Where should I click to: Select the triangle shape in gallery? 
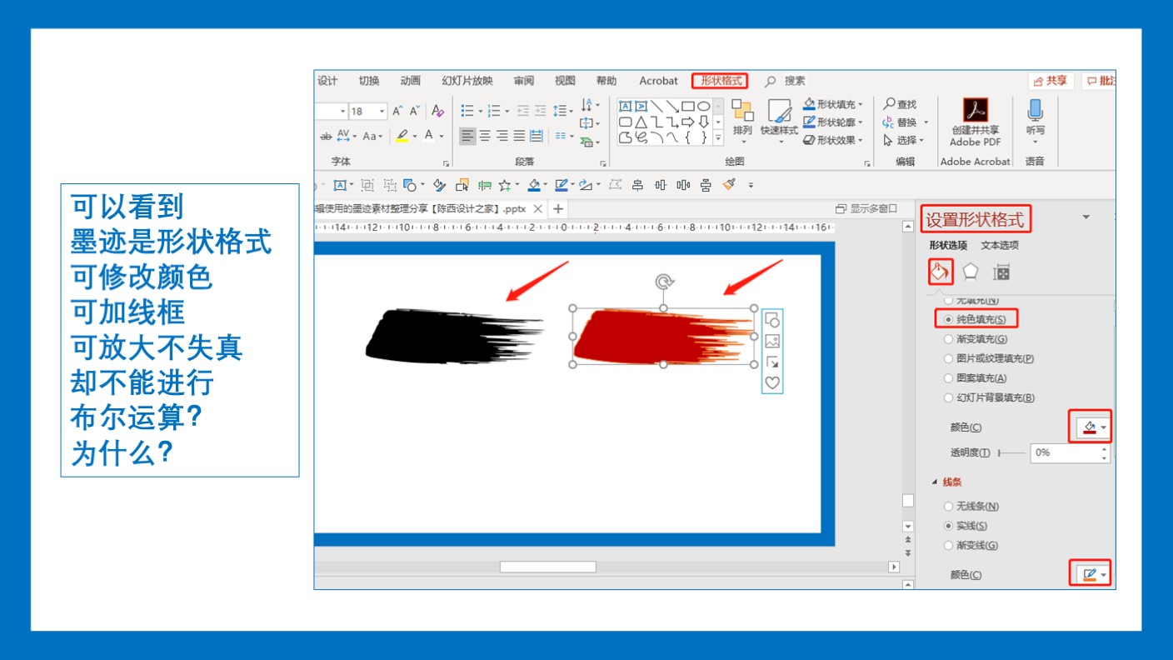tap(641, 122)
